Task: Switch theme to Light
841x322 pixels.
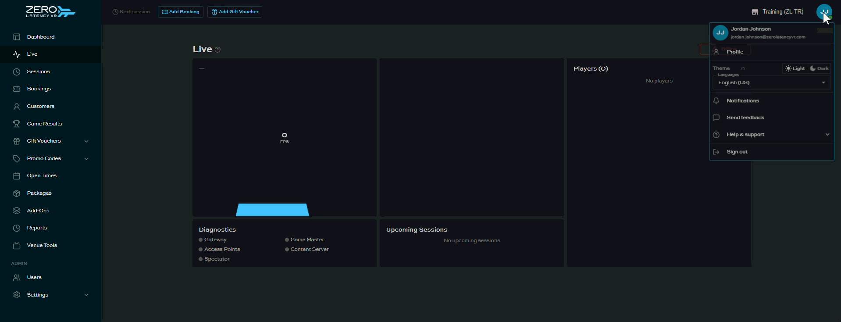Action: (x=795, y=68)
